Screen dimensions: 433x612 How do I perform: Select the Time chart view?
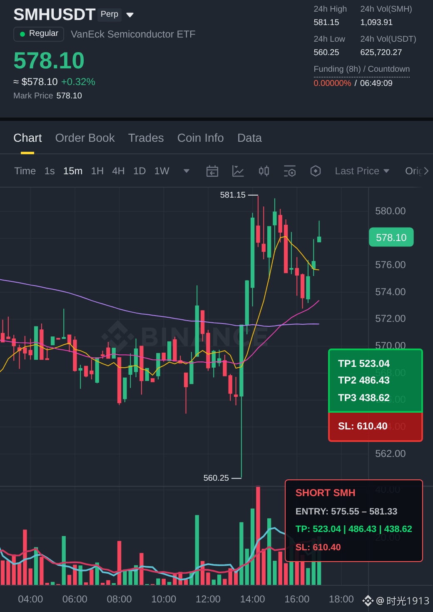coord(25,171)
